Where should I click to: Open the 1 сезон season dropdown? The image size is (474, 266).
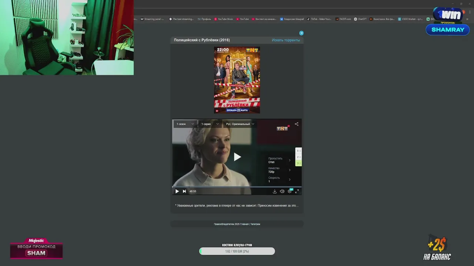click(185, 124)
